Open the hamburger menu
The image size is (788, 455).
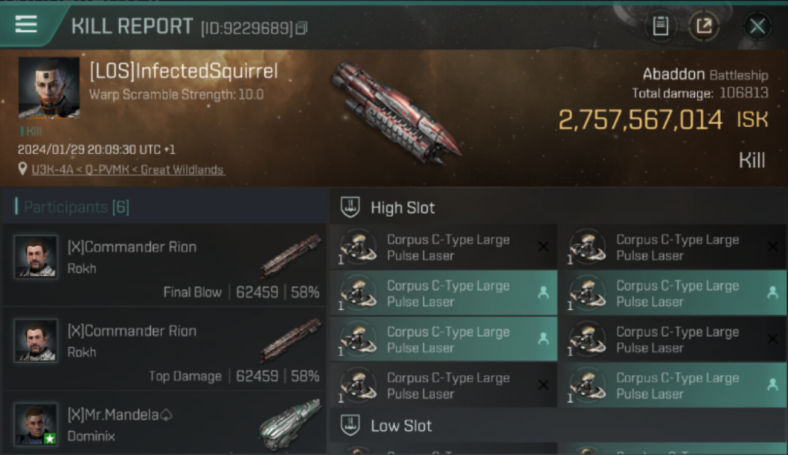pyautogui.click(x=26, y=25)
